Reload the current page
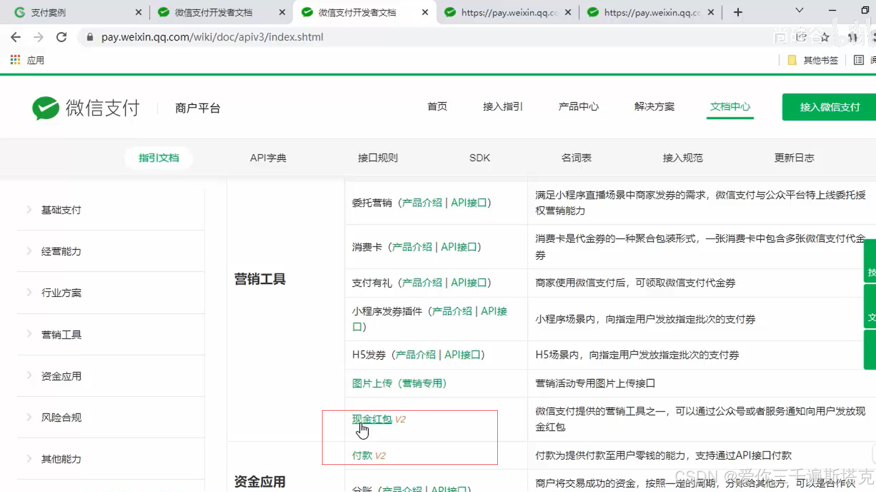Viewport: 876px width, 492px height. [x=61, y=37]
